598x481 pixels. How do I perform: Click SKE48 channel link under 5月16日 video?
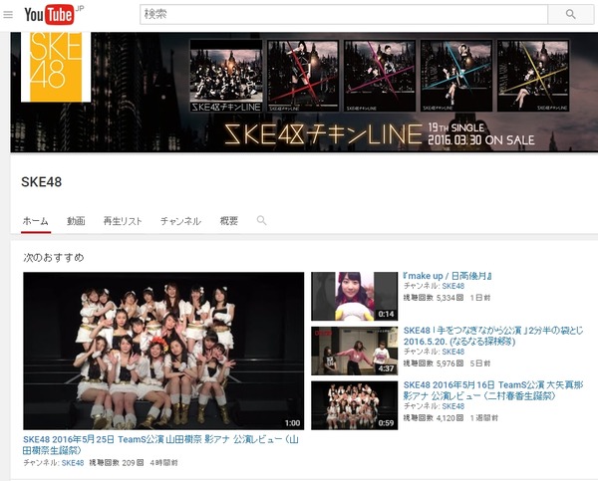[453, 406]
